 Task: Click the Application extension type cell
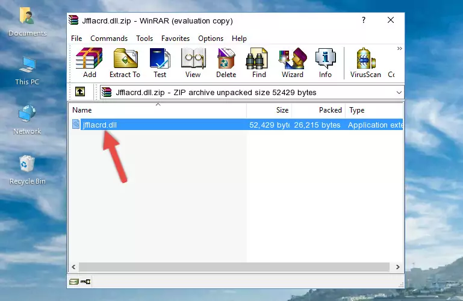(x=375, y=125)
